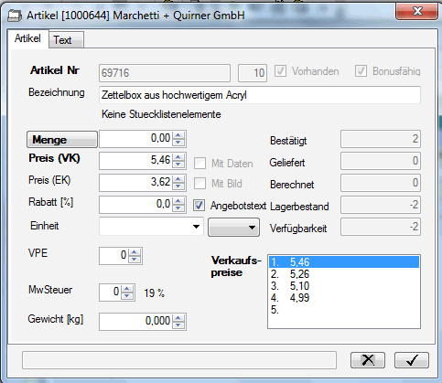Increase Rabatt percentage with up arrow

(x=178, y=200)
